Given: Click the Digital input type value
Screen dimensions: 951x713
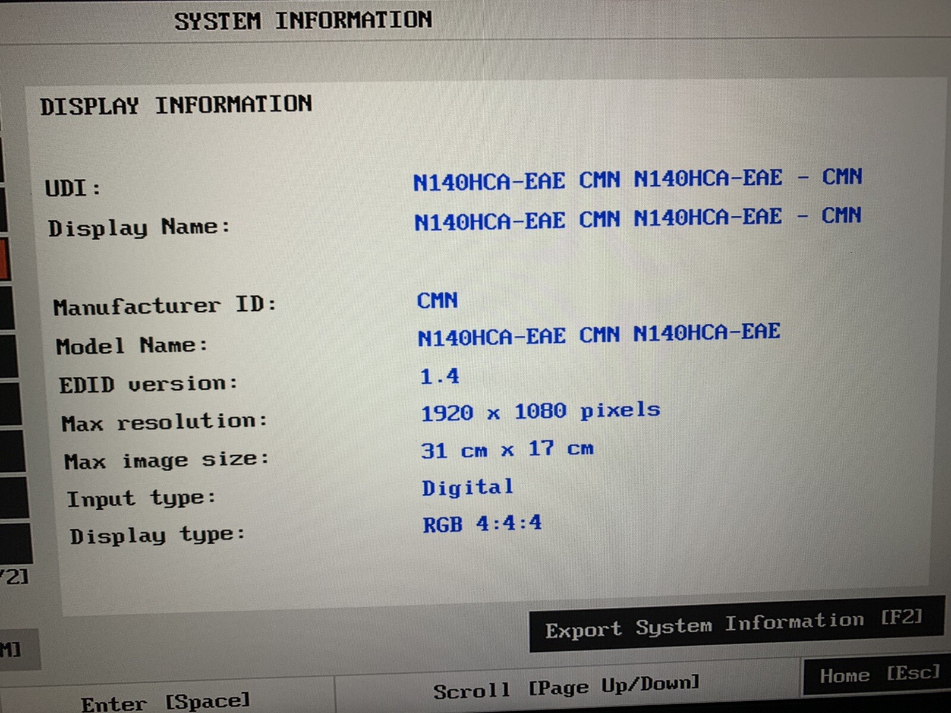Looking at the screenshot, I should click(467, 488).
